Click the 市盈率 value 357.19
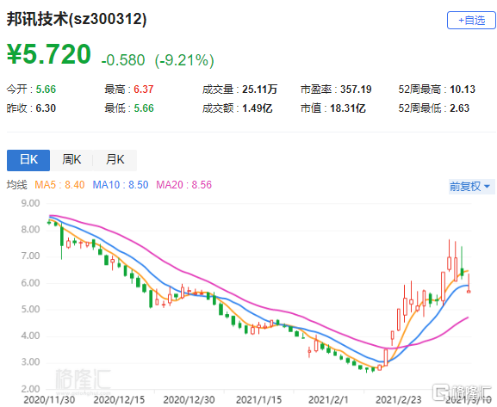 [356, 89]
